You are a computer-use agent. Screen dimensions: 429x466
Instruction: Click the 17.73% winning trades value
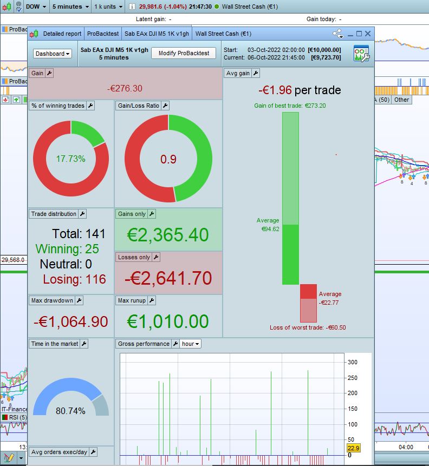(71, 159)
